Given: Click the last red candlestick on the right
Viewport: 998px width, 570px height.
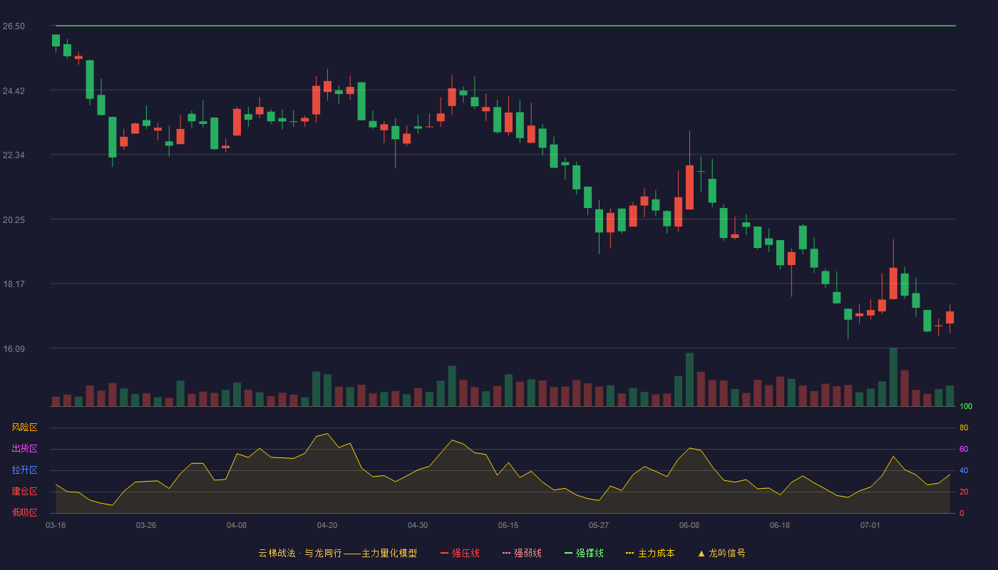Looking at the screenshot, I should [x=950, y=317].
